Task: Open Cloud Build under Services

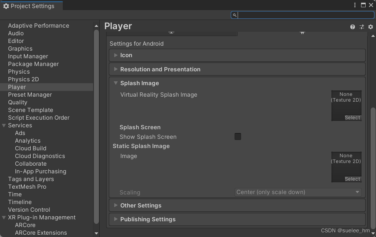Action: tap(31, 148)
